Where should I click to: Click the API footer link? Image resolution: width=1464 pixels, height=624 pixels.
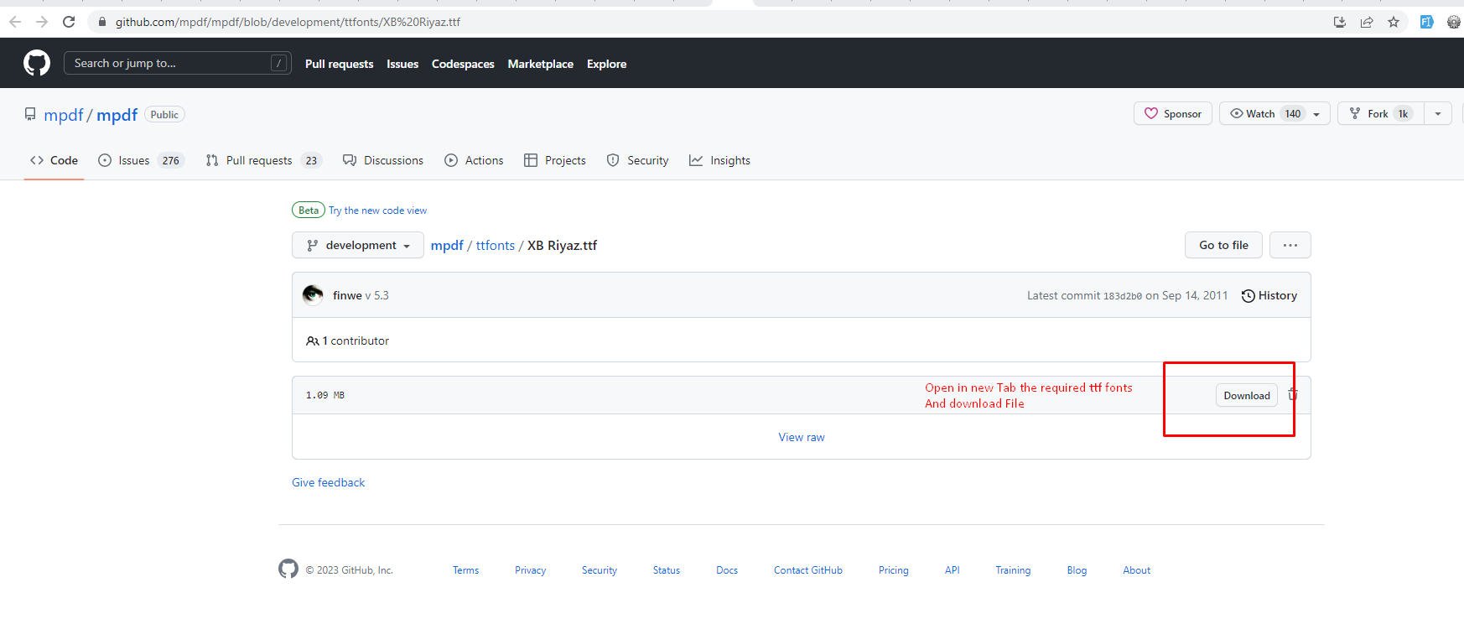click(953, 570)
